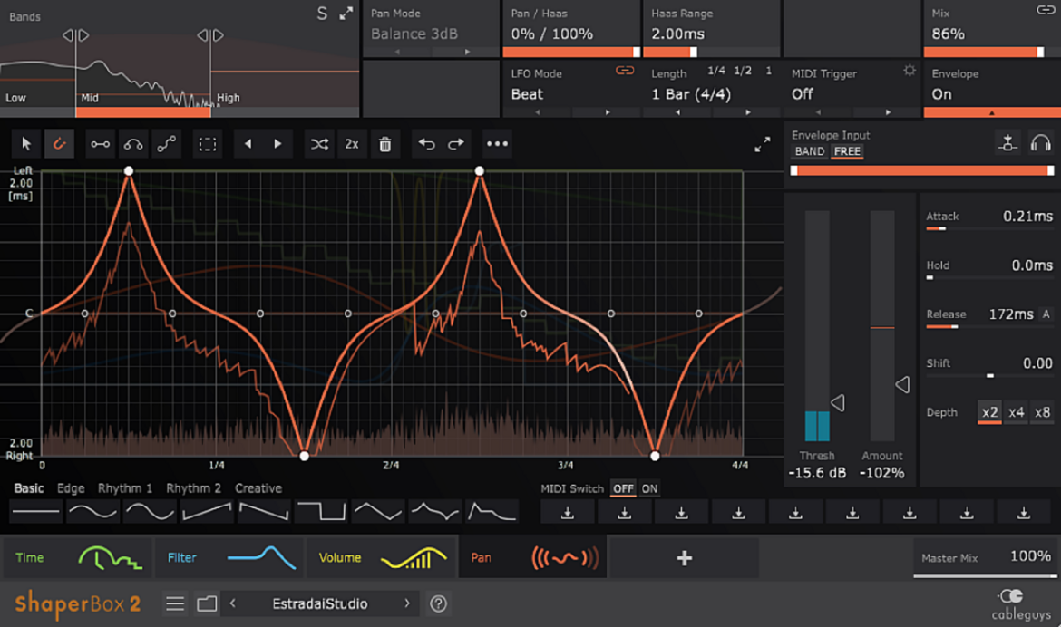Screen dimensions: 1061x627
Task: Toggle the Bands solo S button
Action: click(x=322, y=14)
